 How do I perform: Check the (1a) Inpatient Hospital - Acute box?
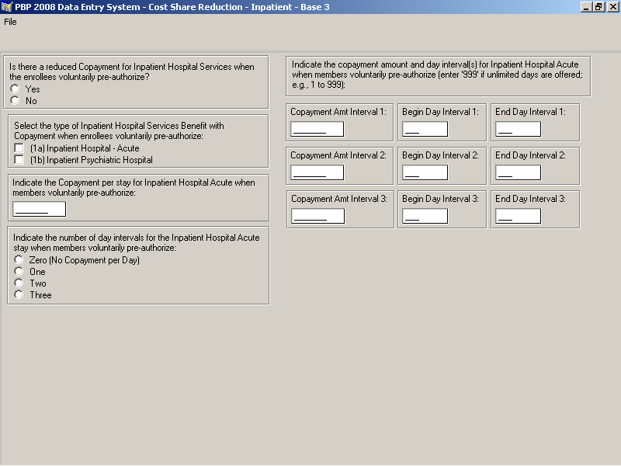19,148
